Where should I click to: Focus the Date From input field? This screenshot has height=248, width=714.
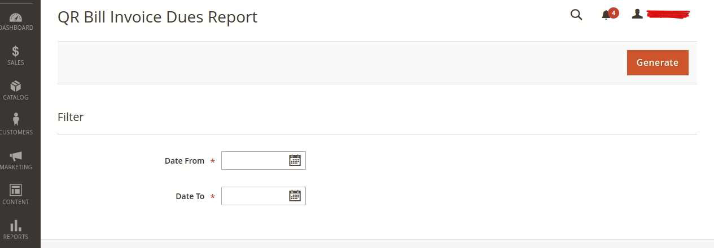(254, 161)
